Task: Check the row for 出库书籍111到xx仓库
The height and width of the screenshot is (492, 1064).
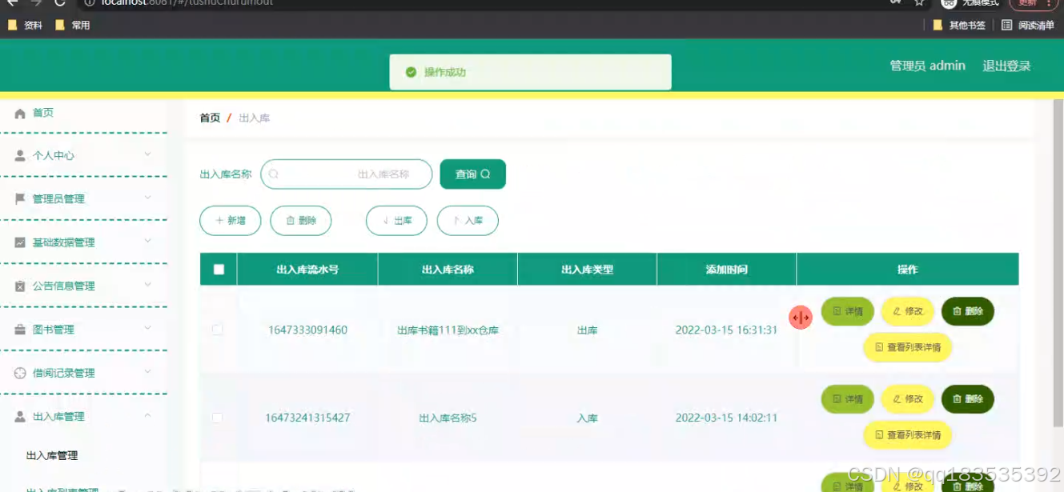Action: pyautogui.click(x=218, y=329)
